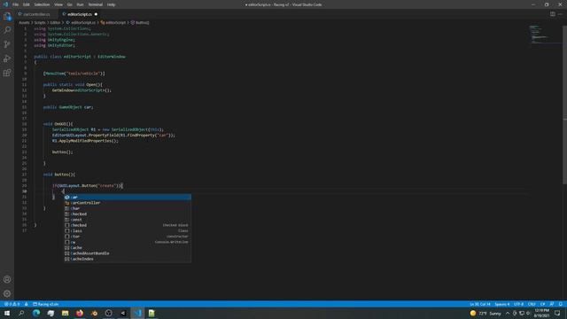Open the Edit menu

click(x=27, y=4)
